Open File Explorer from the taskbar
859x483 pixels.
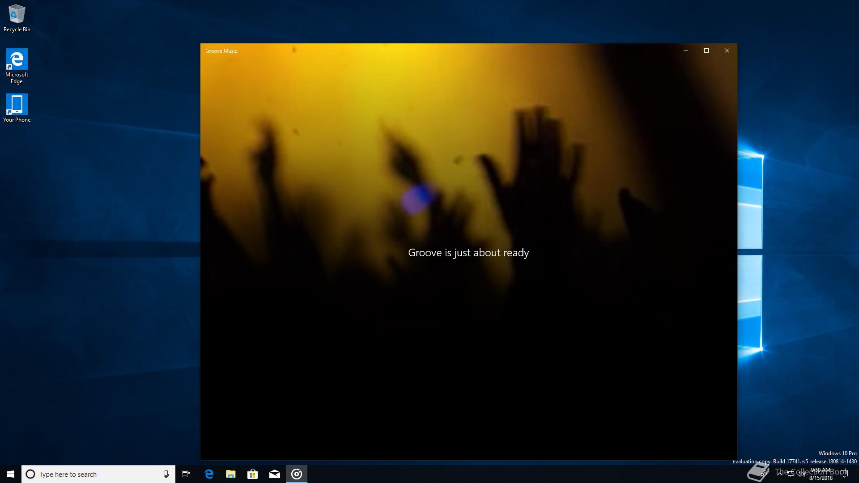[x=231, y=474]
